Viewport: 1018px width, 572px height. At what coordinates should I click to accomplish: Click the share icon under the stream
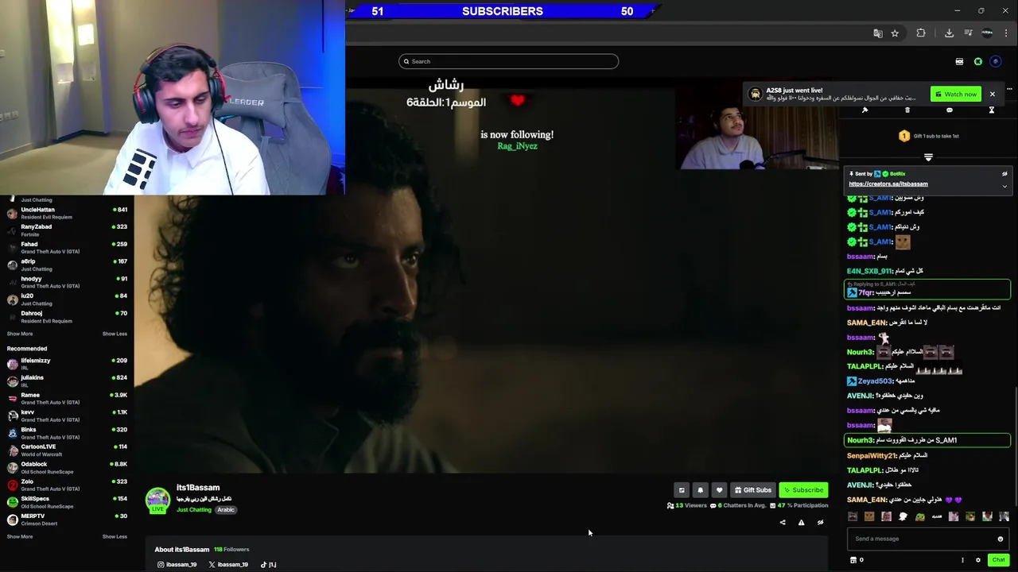[783, 523]
